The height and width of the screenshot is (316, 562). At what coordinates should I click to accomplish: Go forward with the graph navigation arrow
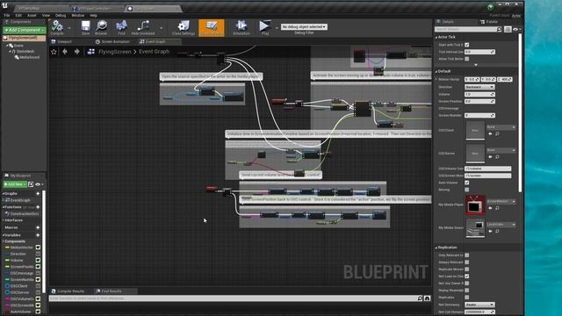pos(76,52)
